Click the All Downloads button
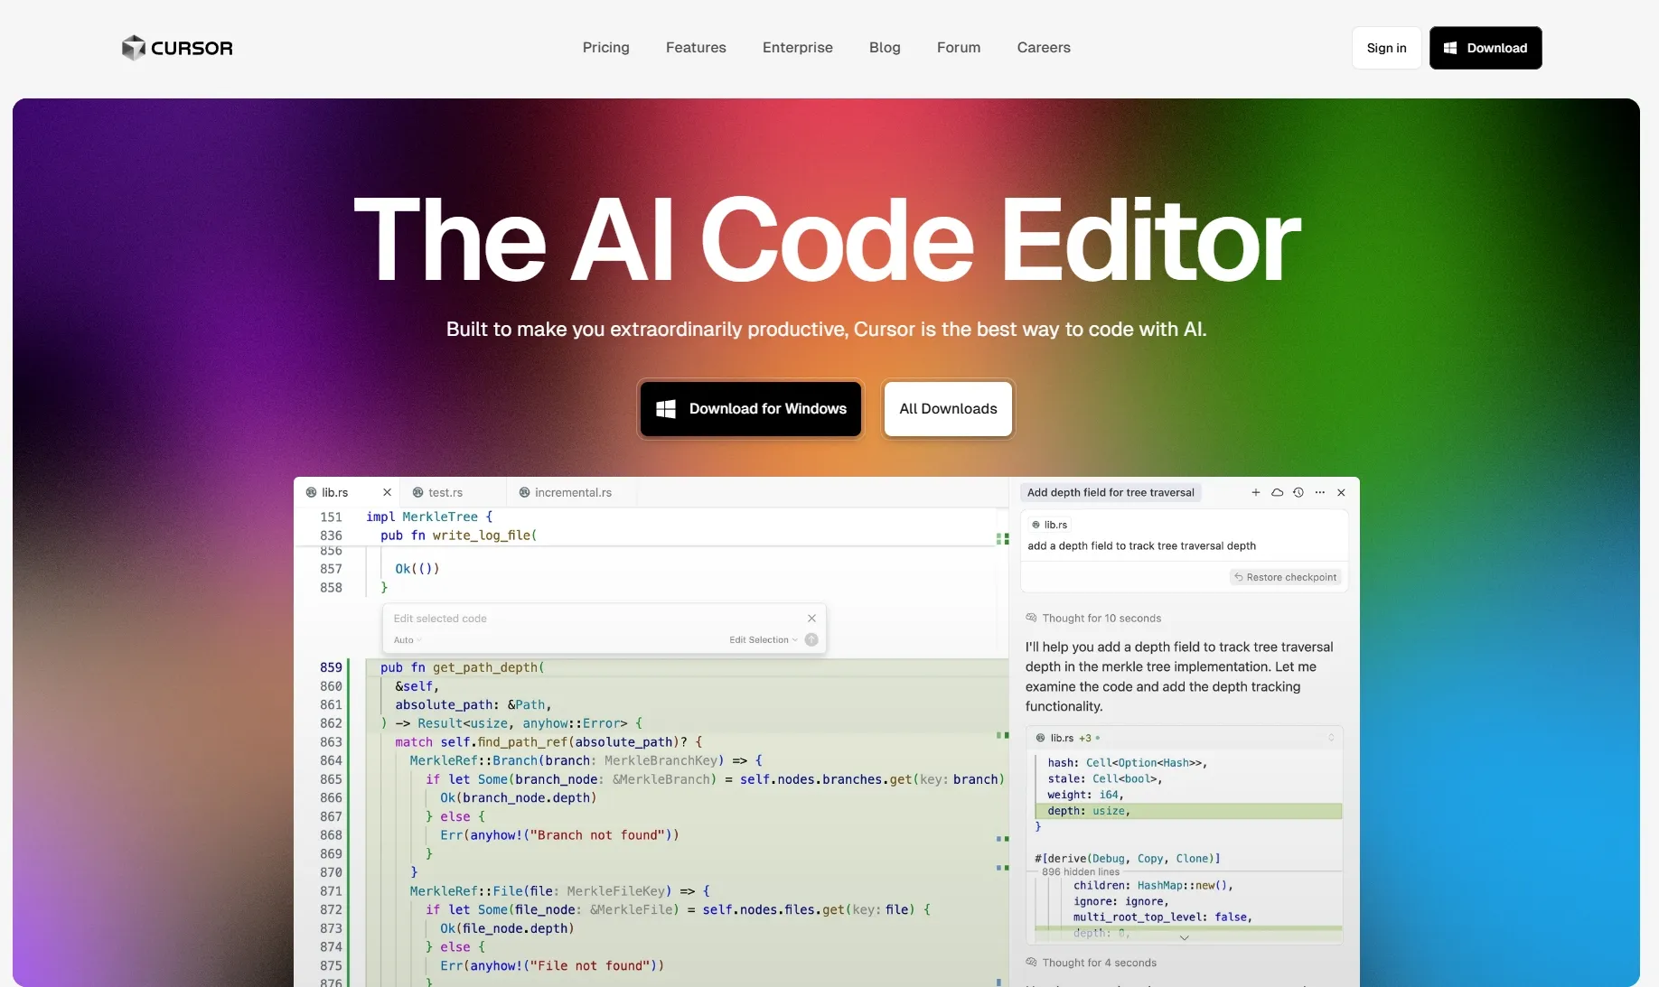The width and height of the screenshot is (1659, 987). point(948,409)
